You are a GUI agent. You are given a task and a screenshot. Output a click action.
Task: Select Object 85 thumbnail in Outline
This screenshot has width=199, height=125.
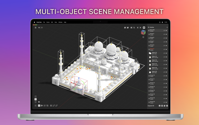click(150, 72)
